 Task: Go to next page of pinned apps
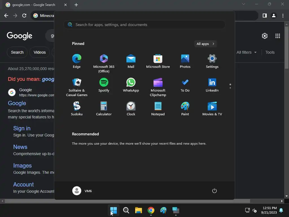tap(230, 88)
